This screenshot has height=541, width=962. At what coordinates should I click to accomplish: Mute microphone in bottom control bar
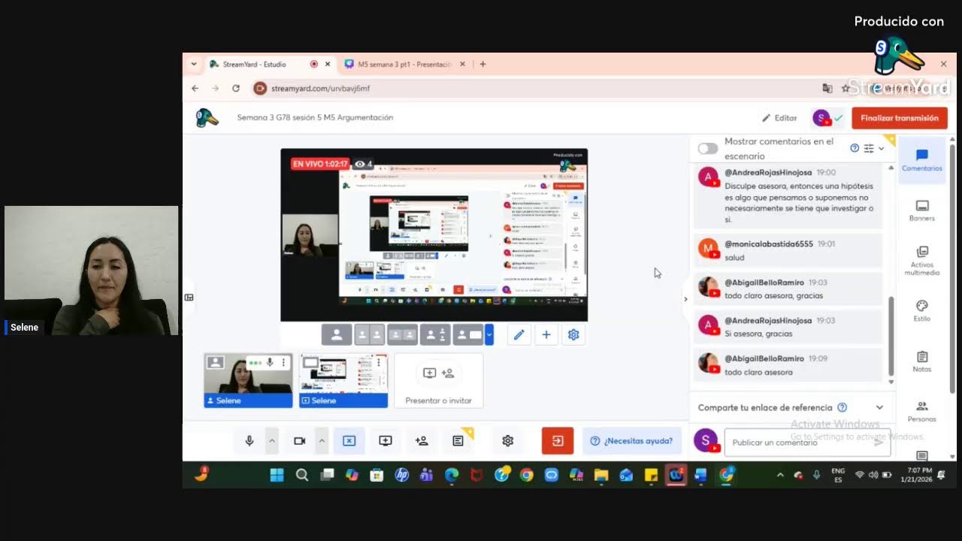tap(250, 441)
